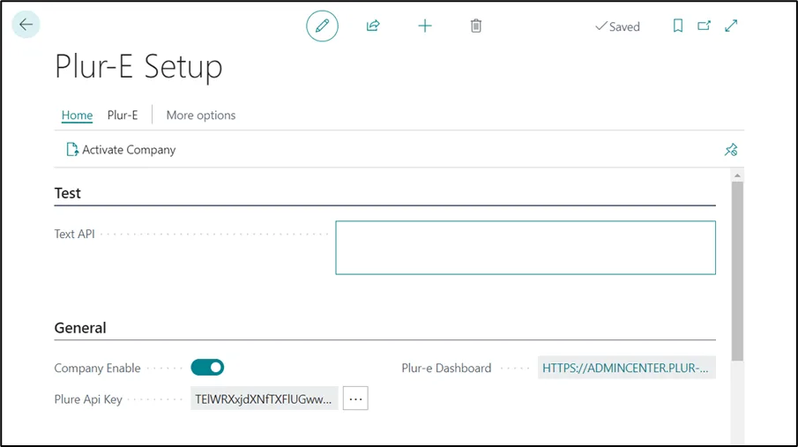Image resolution: width=798 pixels, height=447 pixels.
Task: Click the Text API label
Action: coord(74,235)
